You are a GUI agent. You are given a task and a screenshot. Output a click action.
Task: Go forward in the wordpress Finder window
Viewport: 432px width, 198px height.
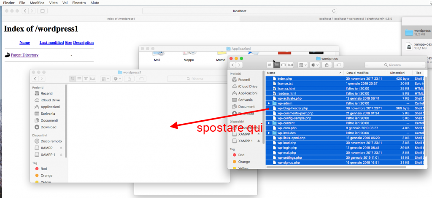[x=239, y=65]
